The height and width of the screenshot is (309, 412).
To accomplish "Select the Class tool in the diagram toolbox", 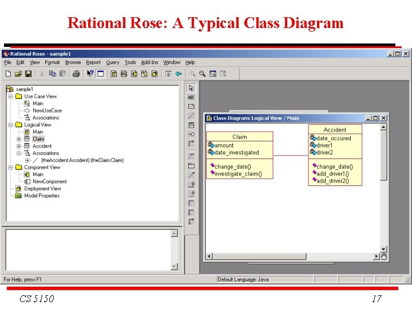I will (x=191, y=125).
